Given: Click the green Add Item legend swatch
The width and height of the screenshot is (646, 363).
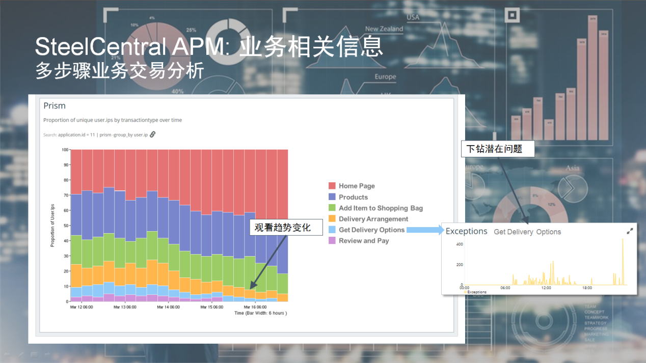Looking at the screenshot, I should point(332,208).
